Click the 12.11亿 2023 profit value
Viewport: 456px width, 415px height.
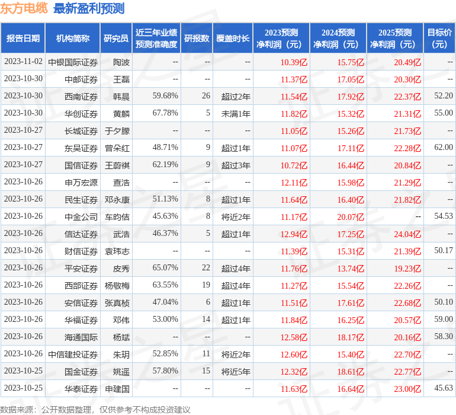pyautogui.click(x=294, y=183)
